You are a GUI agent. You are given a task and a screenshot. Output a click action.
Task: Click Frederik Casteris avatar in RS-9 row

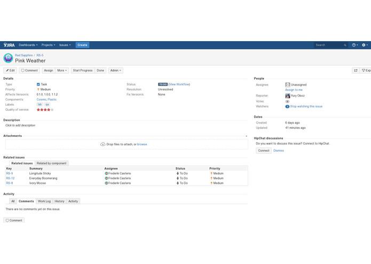click(106, 173)
